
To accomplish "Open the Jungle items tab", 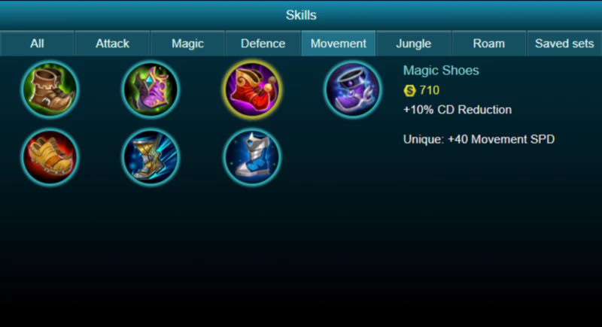I will (x=413, y=44).
